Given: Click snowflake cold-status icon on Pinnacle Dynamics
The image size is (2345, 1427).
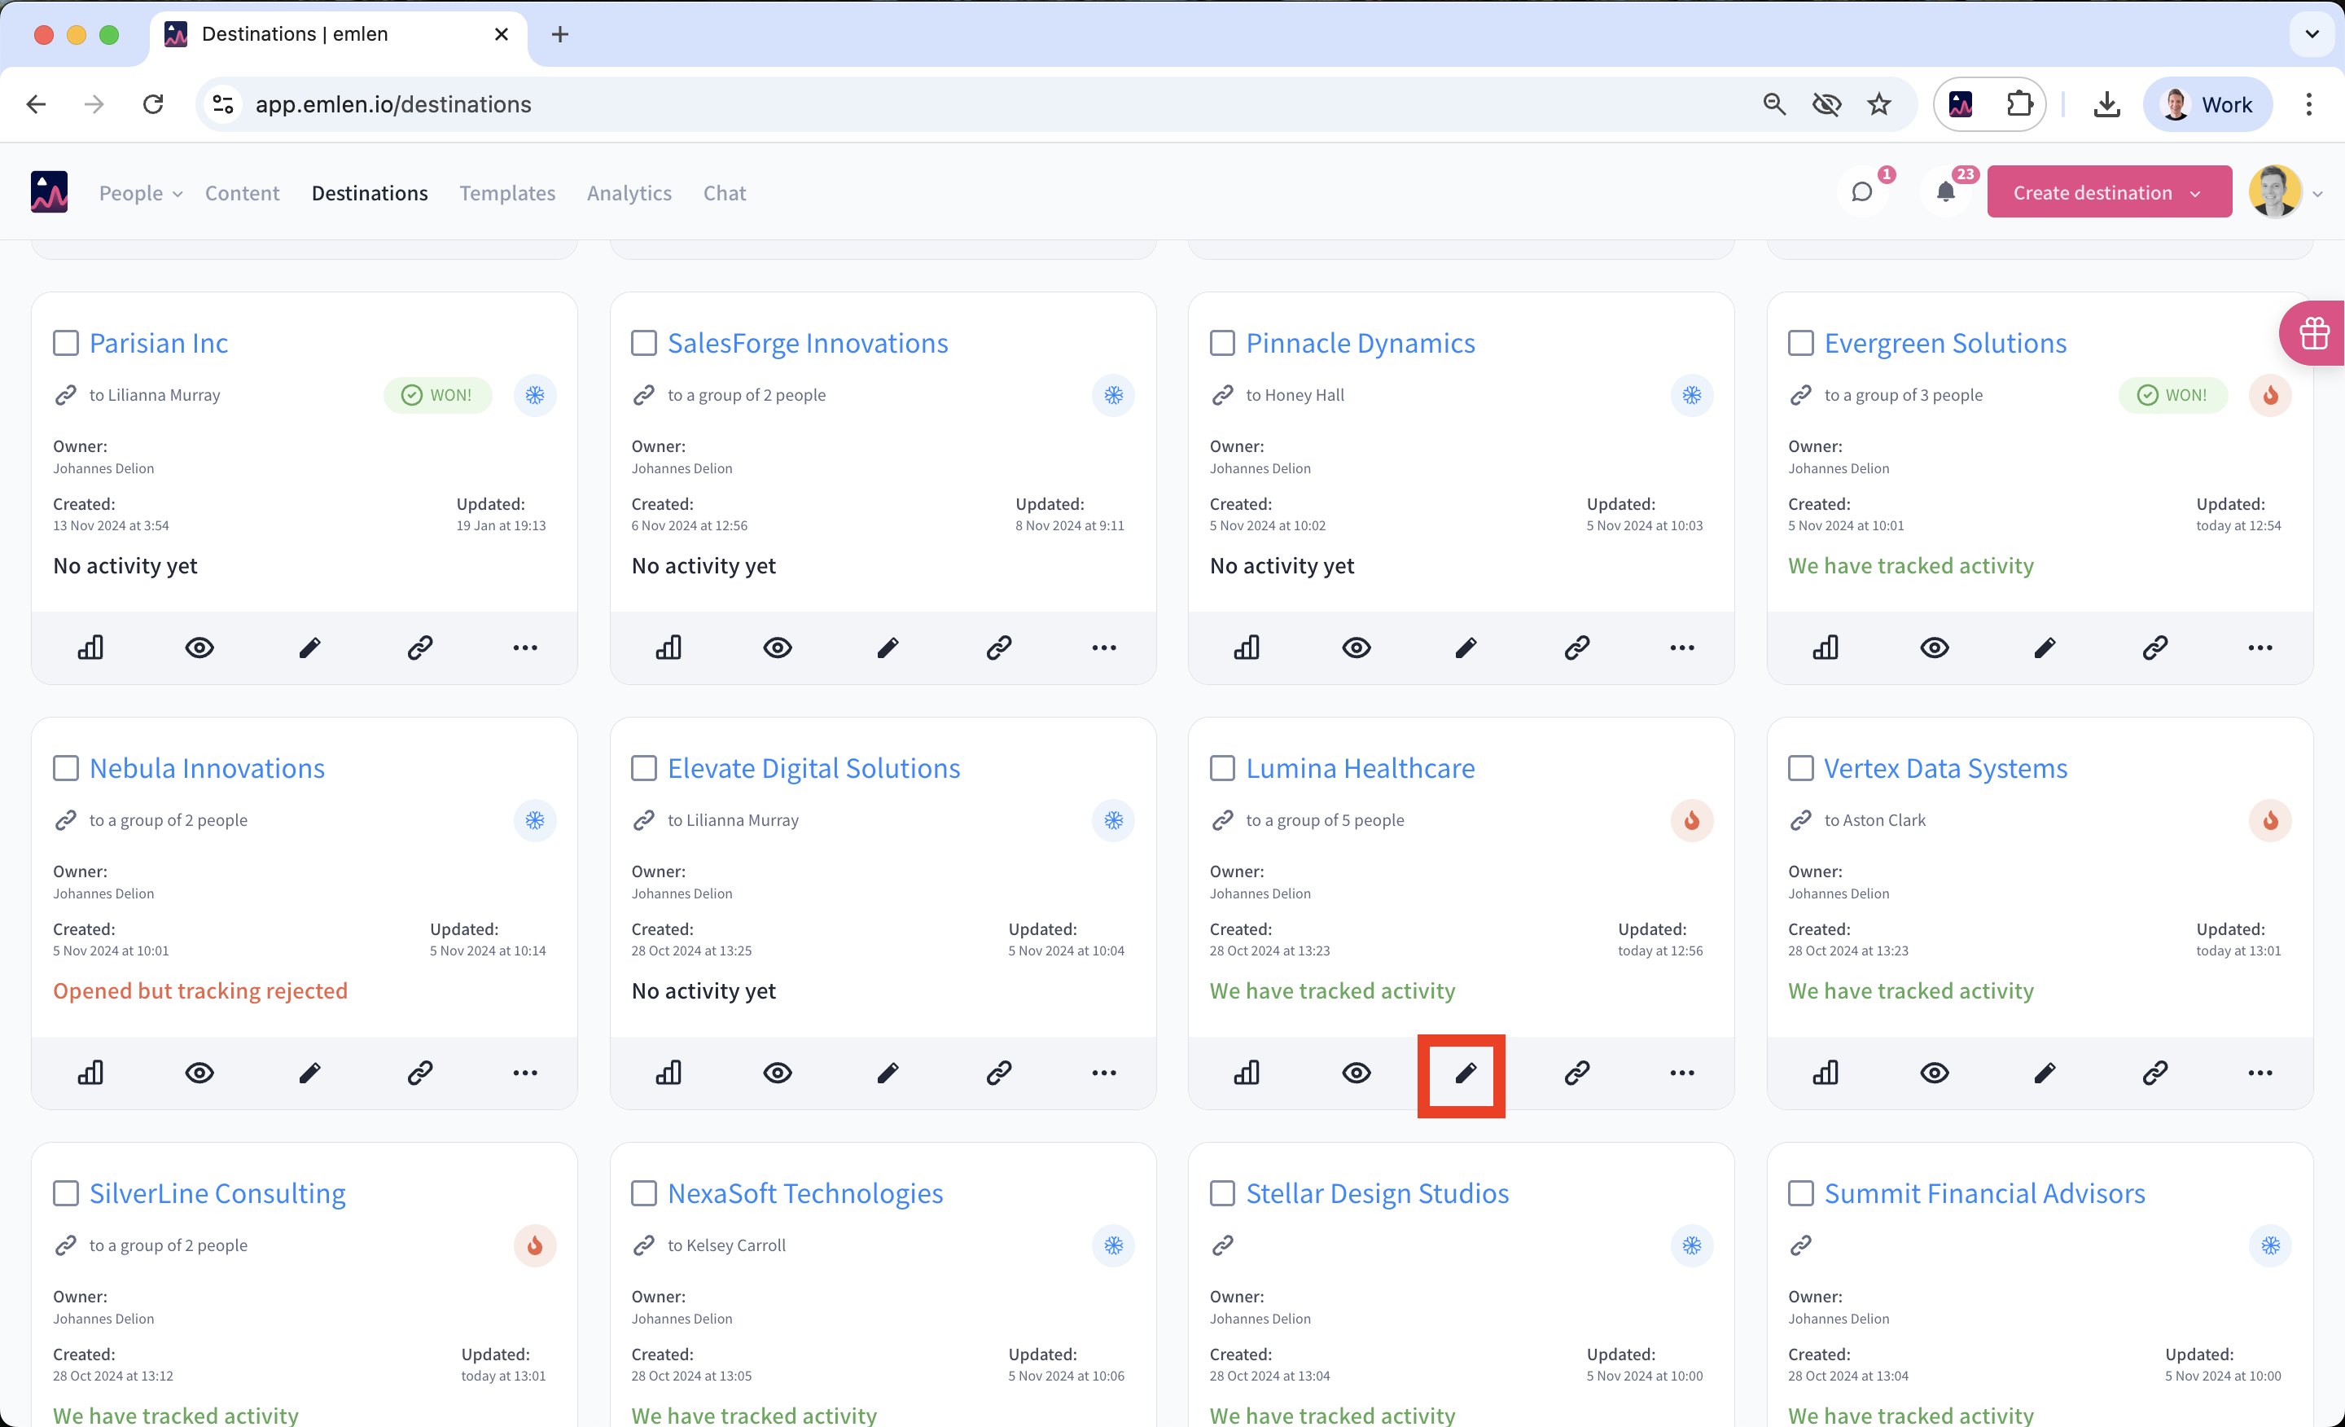Looking at the screenshot, I should point(1691,395).
